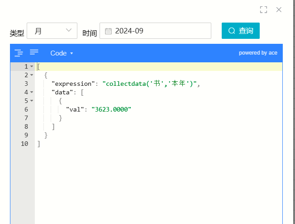This screenshot has height=224, width=295.
Task: Click the compact JSON icon
Action: click(34, 52)
